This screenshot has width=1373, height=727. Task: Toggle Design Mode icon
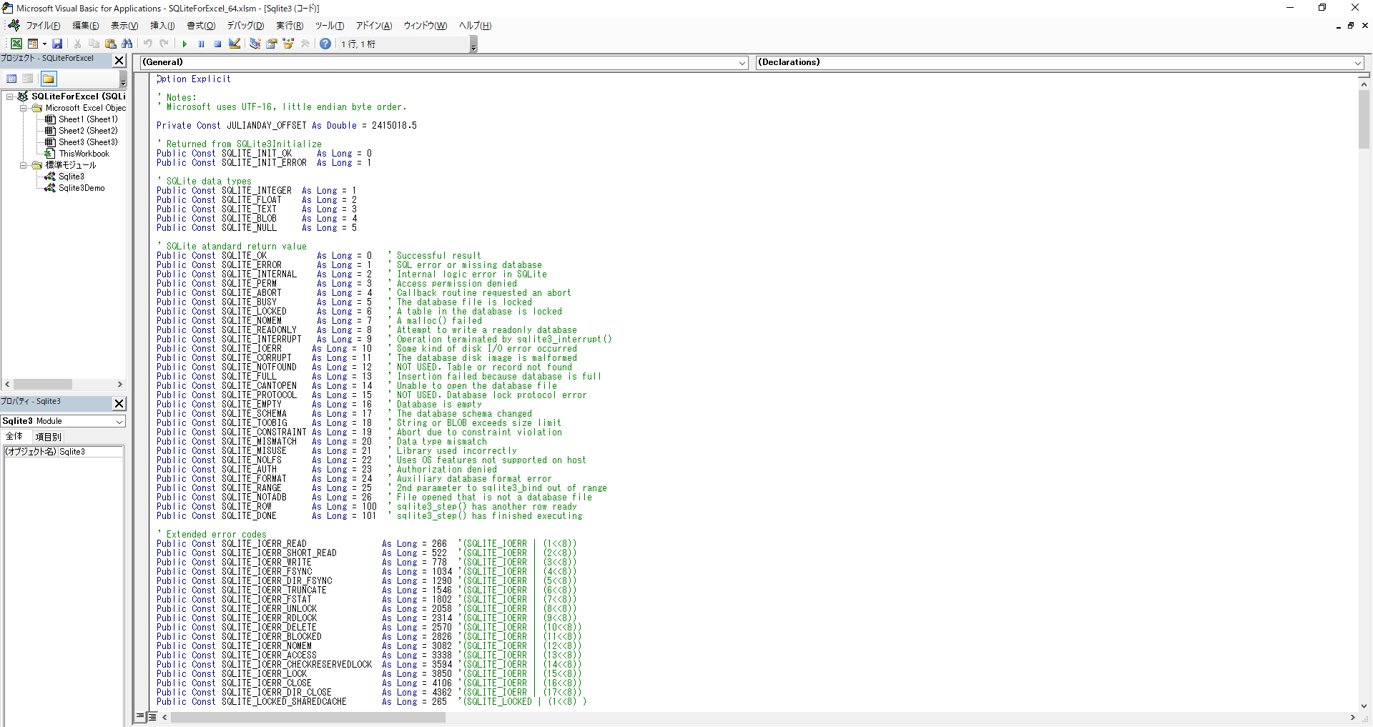point(235,44)
